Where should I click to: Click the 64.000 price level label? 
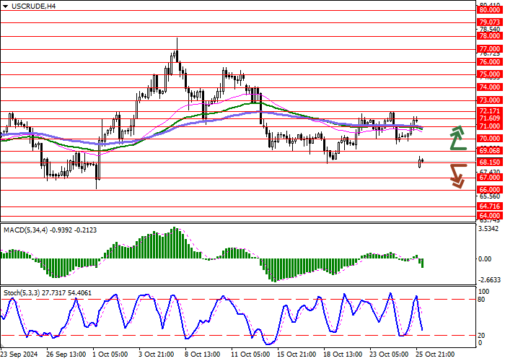pos(490,216)
